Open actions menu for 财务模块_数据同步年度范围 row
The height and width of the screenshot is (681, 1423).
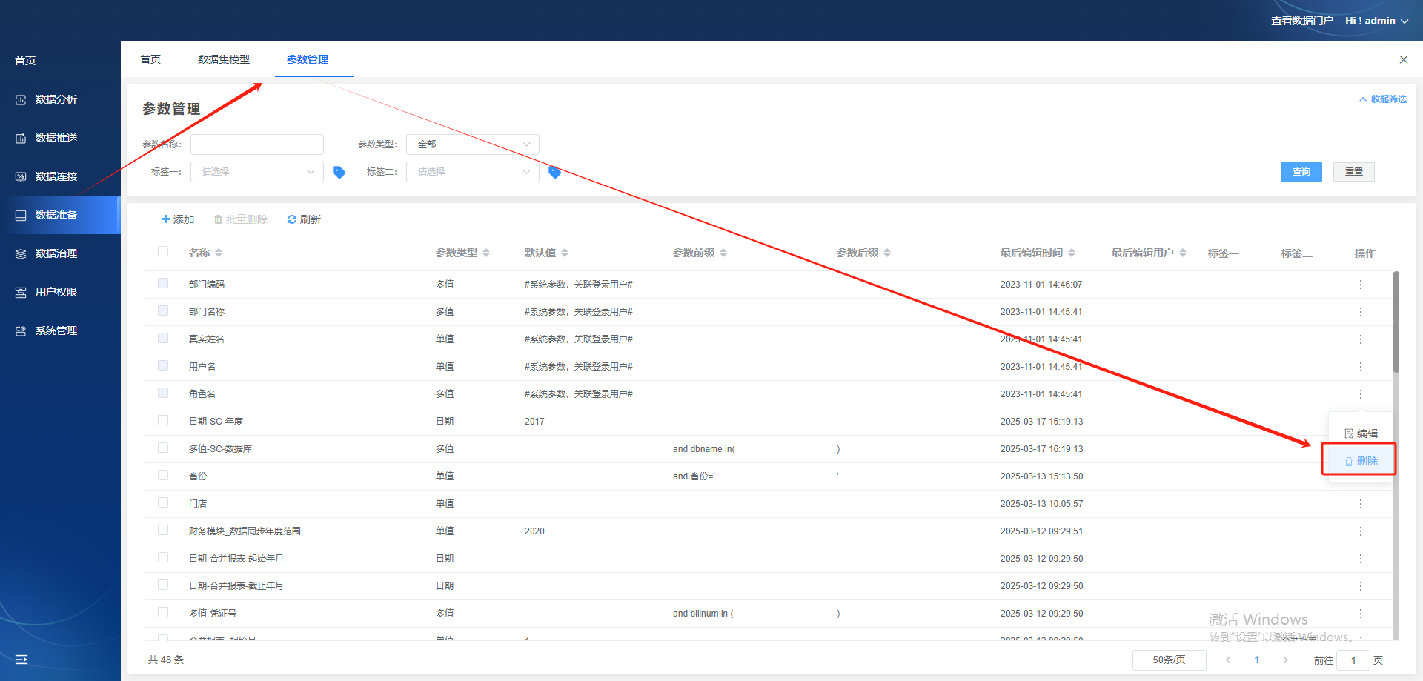tap(1361, 531)
